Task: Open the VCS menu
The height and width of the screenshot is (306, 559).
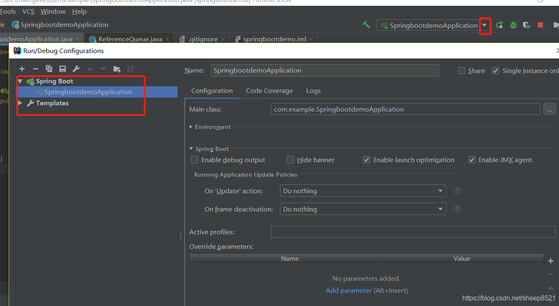Action: click(x=29, y=11)
